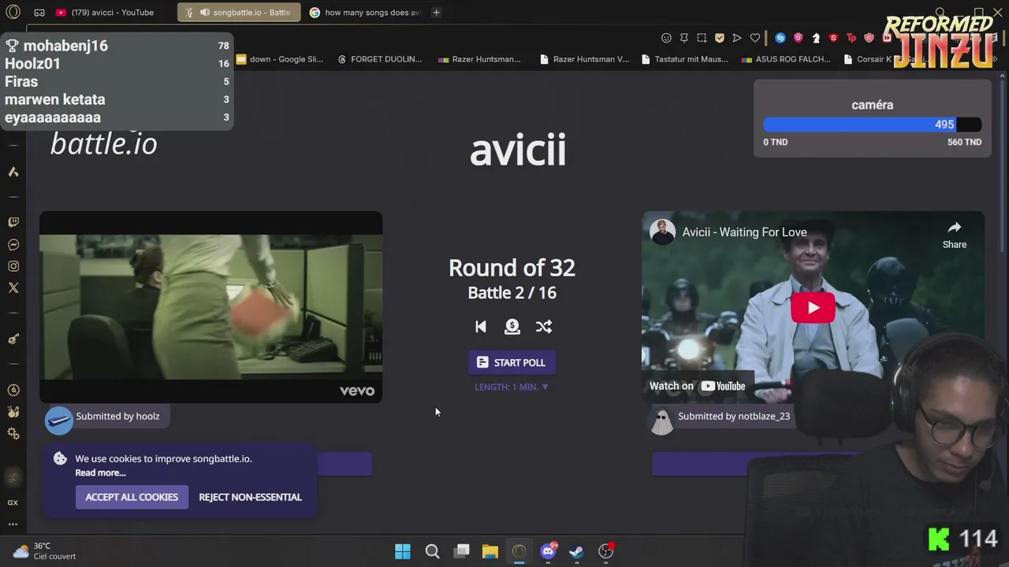Click the Round of 32 heading
The height and width of the screenshot is (567, 1009).
tap(512, 268)
